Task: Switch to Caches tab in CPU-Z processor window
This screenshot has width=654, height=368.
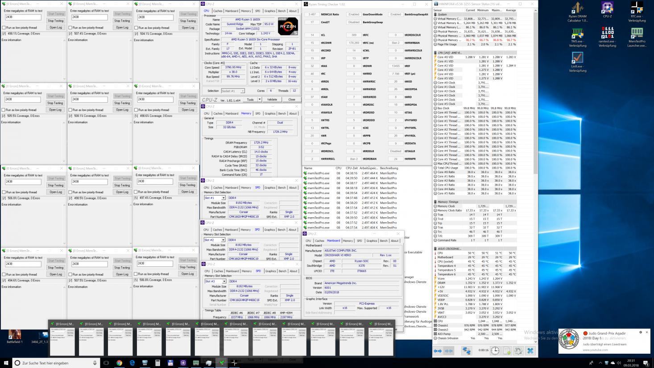Action: 218,11
